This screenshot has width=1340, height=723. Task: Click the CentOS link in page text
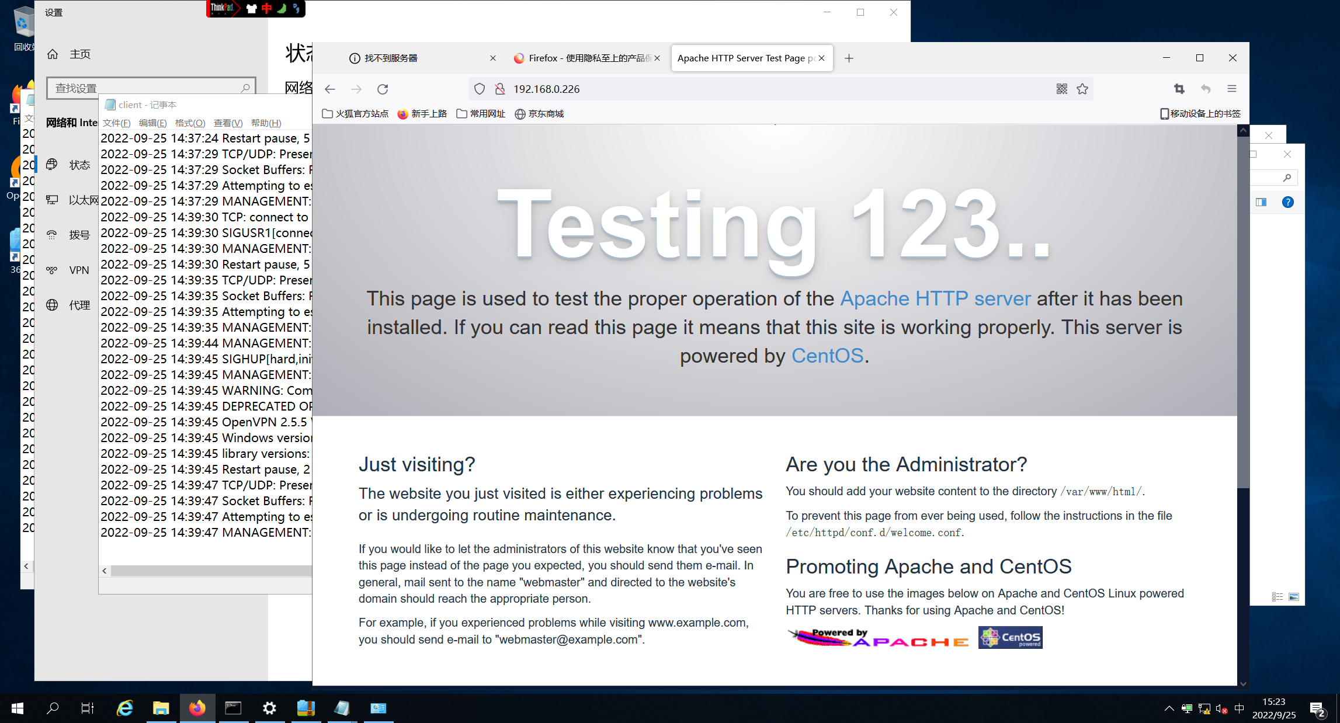(x=827, y=356)
